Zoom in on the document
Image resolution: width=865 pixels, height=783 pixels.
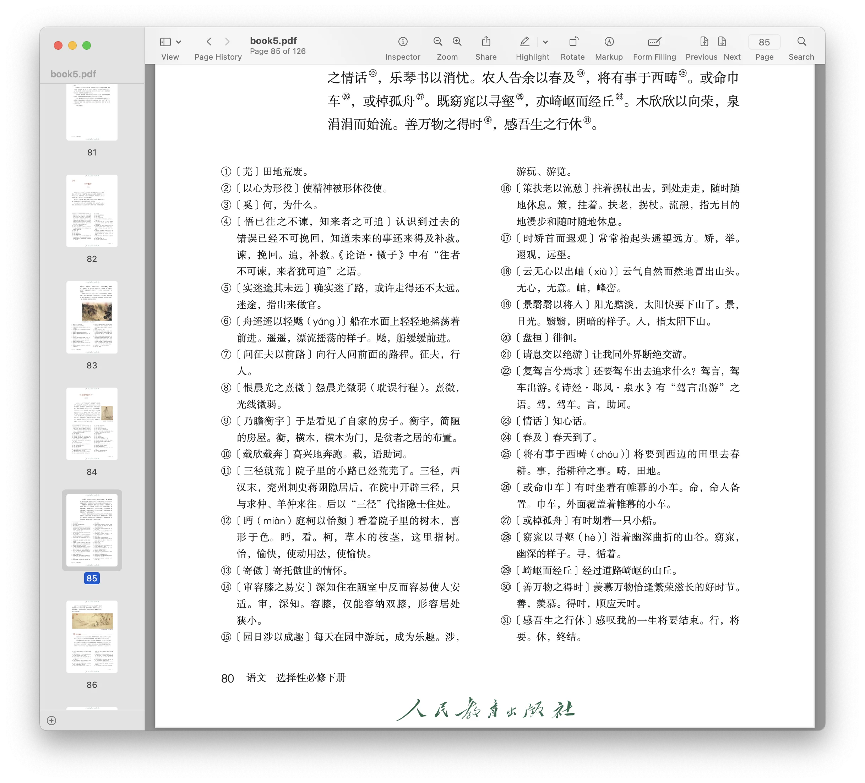(x=457, y=42)
